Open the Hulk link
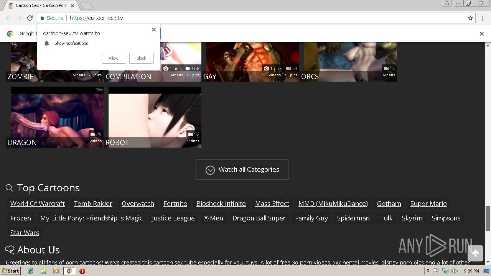Viewport: 491px width, 276px height. point(386,218)
